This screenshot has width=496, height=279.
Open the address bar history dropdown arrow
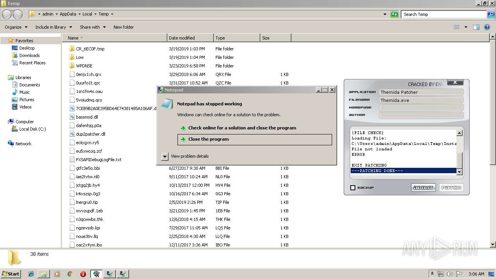point(385,14)
